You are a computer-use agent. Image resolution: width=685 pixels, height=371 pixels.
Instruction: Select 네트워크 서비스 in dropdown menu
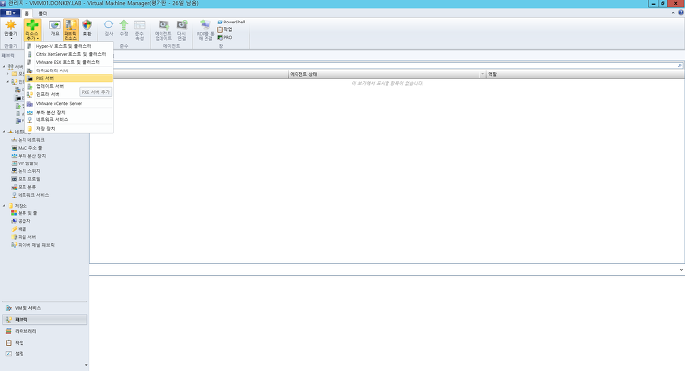pos(68,120)
